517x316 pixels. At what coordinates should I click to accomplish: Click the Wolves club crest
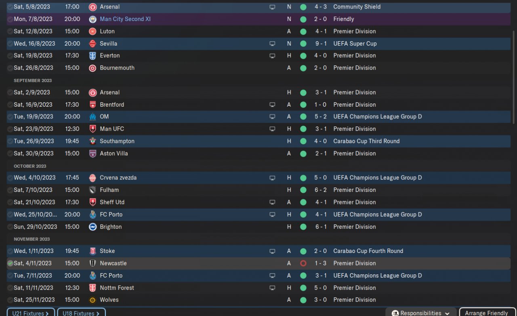point(92,300)
